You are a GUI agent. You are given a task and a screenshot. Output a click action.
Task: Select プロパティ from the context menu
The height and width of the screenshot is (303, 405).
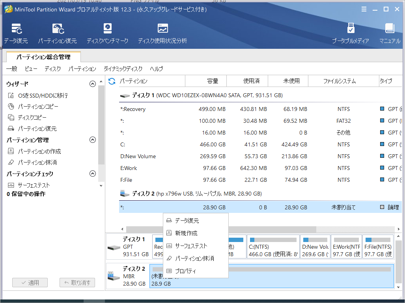tap(186, 271)
